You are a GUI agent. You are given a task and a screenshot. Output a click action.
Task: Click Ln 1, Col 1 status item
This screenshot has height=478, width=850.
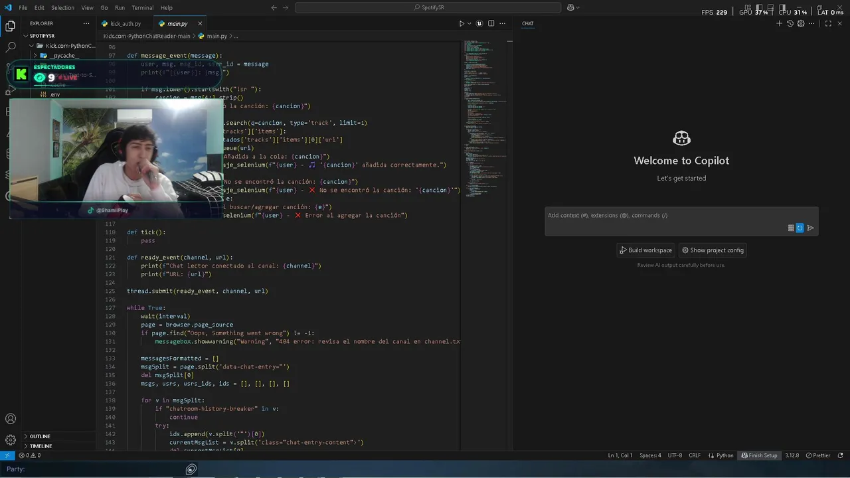coord(620,455)
